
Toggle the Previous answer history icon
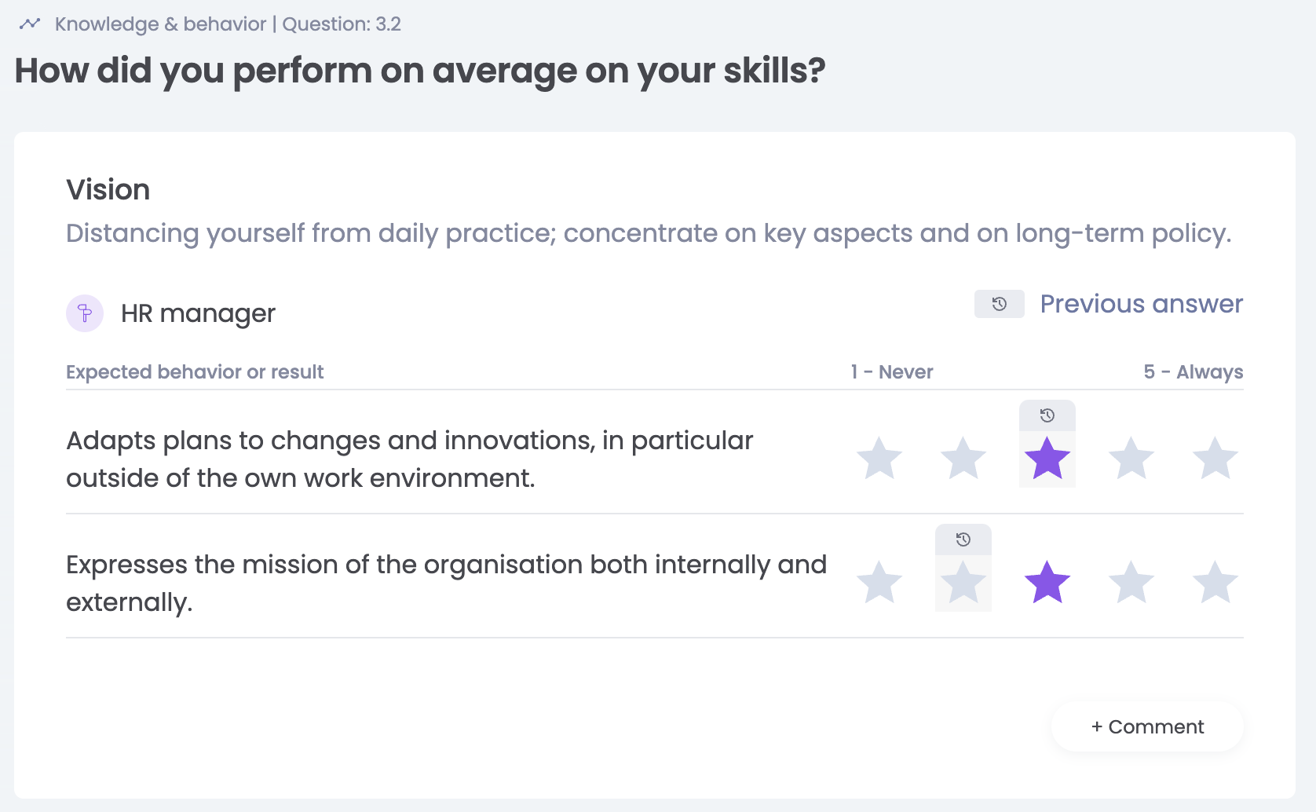coord(999,304)
